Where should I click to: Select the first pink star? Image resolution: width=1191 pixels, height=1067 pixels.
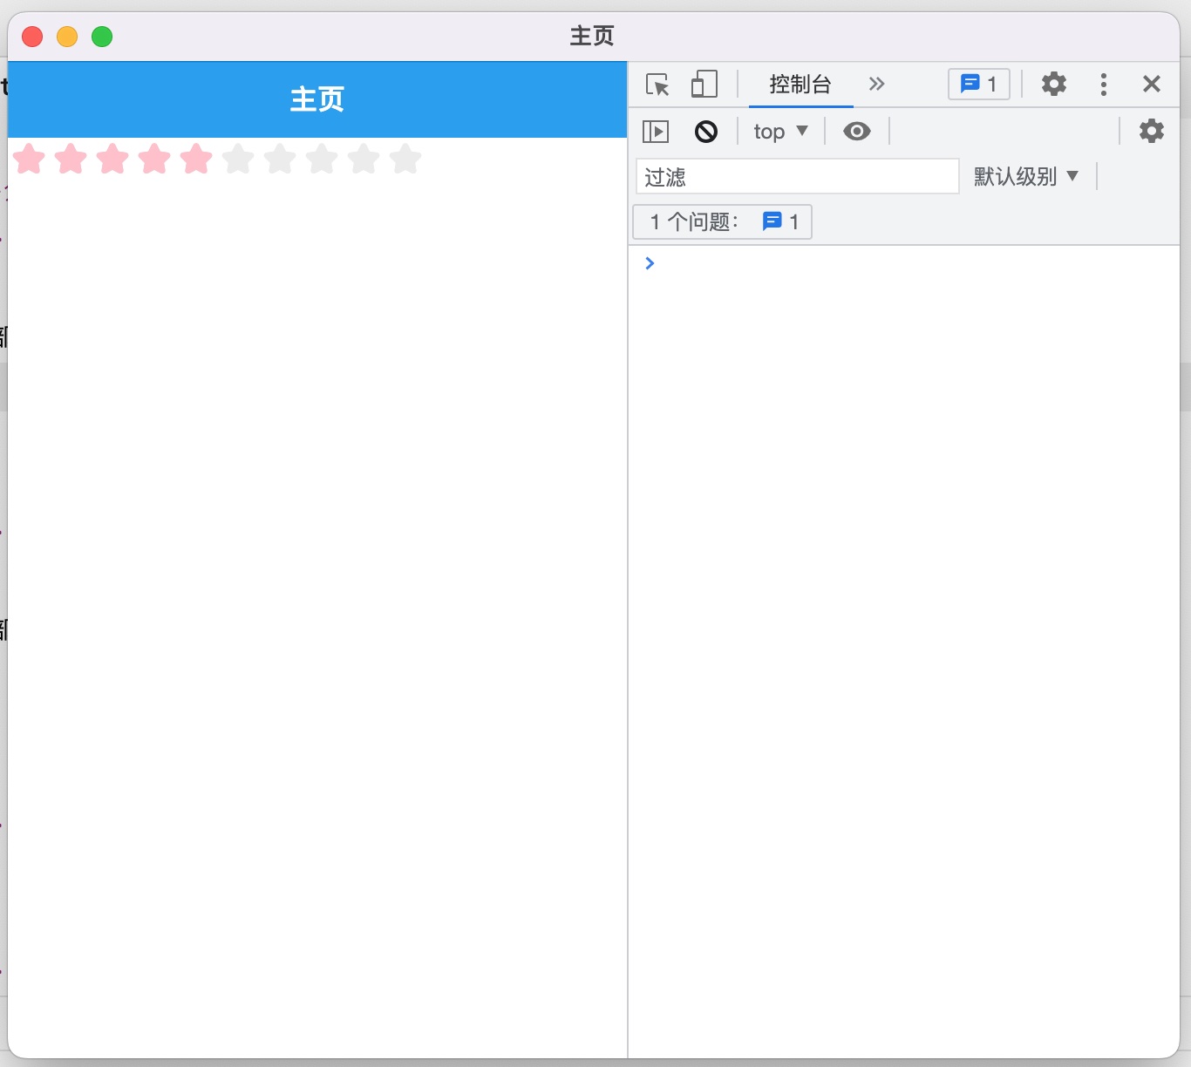[x=29, y=159]
